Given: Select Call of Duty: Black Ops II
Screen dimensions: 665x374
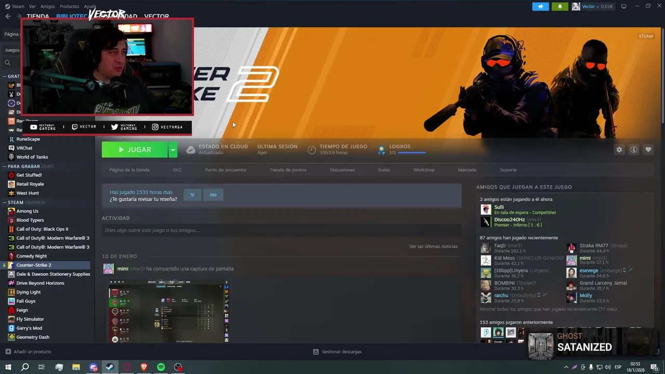Looking at the screenshot, I should click(42, 229).
